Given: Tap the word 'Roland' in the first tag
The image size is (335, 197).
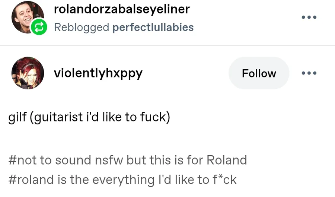Looking at the screenshot, I should (x=226, y=160).
